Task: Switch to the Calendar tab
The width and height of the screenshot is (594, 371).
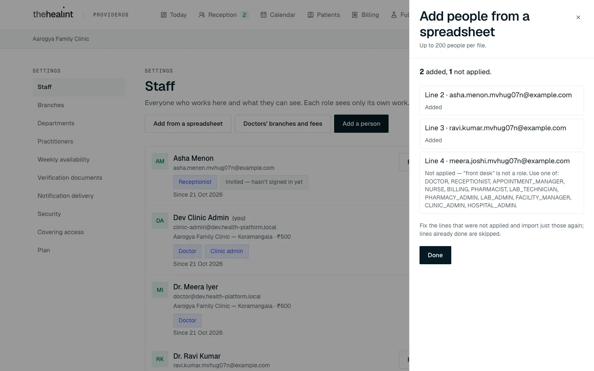Action: point(278,15)
